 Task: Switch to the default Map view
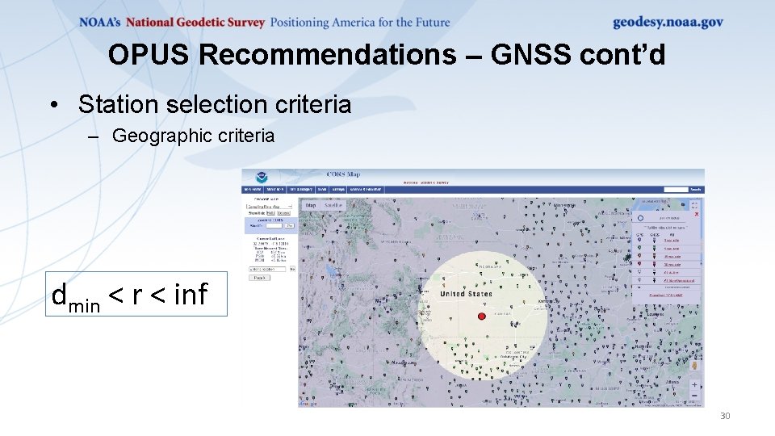click(311, 205)
